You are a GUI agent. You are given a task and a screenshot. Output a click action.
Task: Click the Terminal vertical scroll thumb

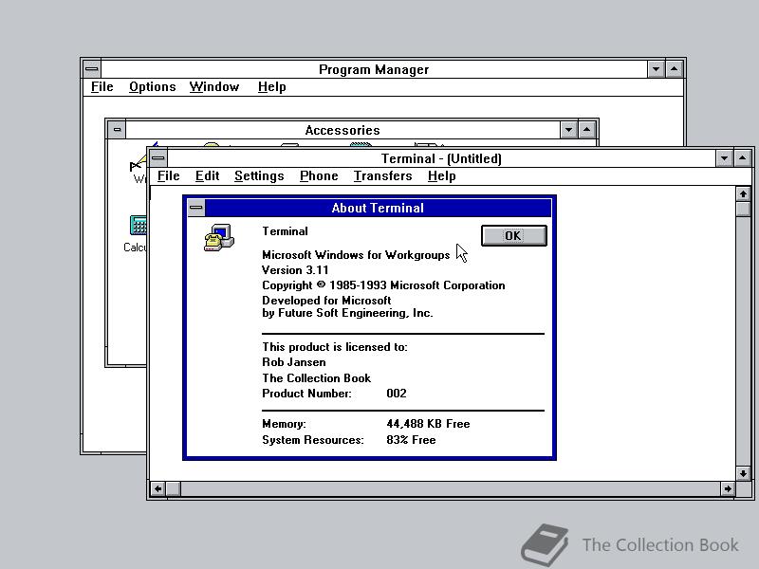pyautogui.click(x=743, y=209)
